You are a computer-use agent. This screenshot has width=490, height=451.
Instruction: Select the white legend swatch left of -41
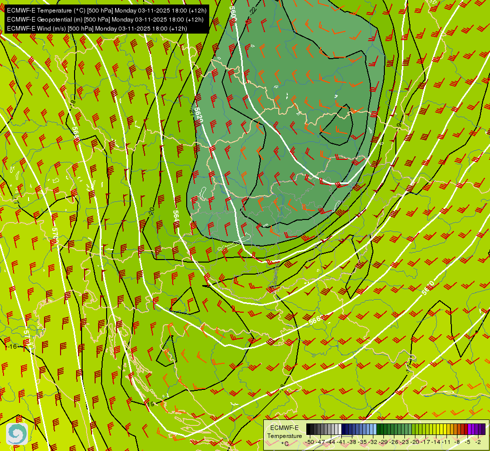[x=340, y=429]
